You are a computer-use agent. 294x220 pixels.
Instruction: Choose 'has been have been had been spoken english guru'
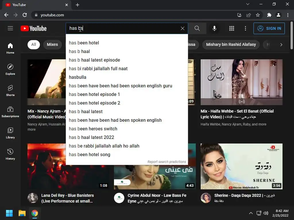point(127,86)
